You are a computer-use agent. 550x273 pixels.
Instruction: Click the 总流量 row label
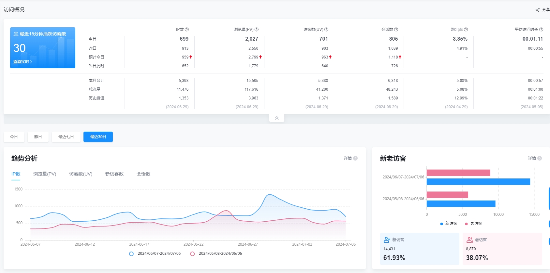(95, 89)
